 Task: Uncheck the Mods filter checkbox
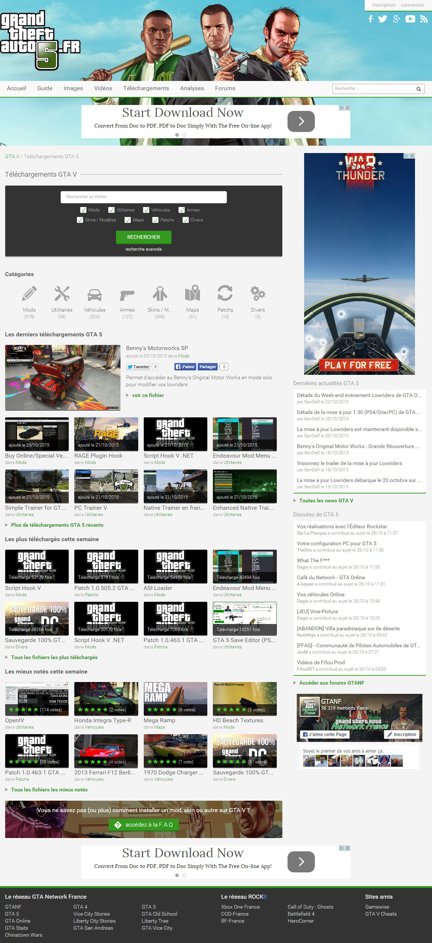(83, 210)
